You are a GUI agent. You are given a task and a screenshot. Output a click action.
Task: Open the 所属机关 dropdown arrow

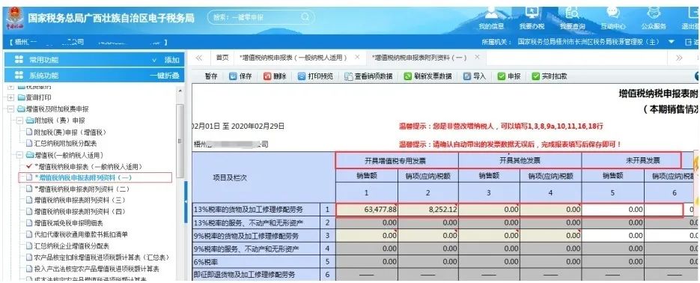coord(672,42)
